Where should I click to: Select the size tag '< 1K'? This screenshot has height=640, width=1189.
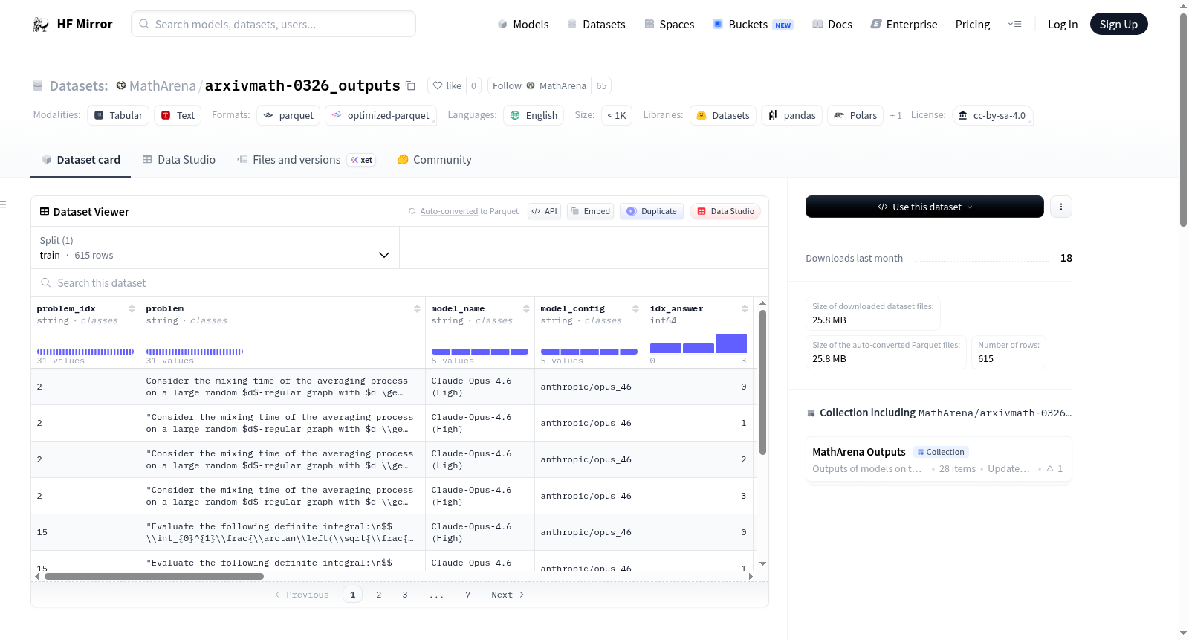pos(616,115)
